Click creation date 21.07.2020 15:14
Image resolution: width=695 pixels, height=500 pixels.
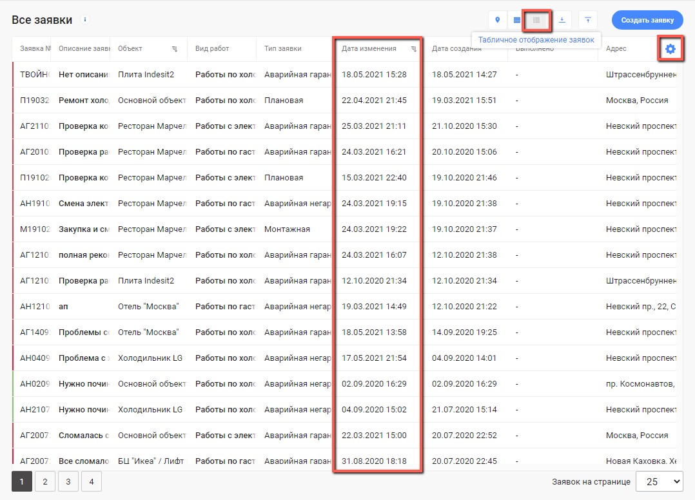coord(464,410)
